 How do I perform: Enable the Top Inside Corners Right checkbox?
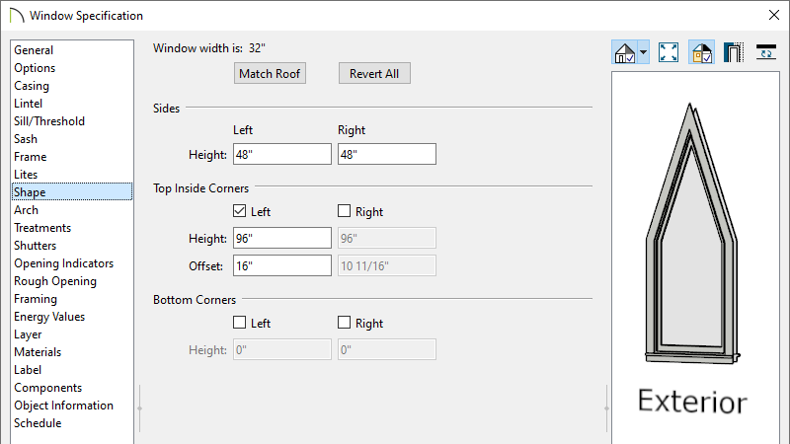click(x=344, y=211)
